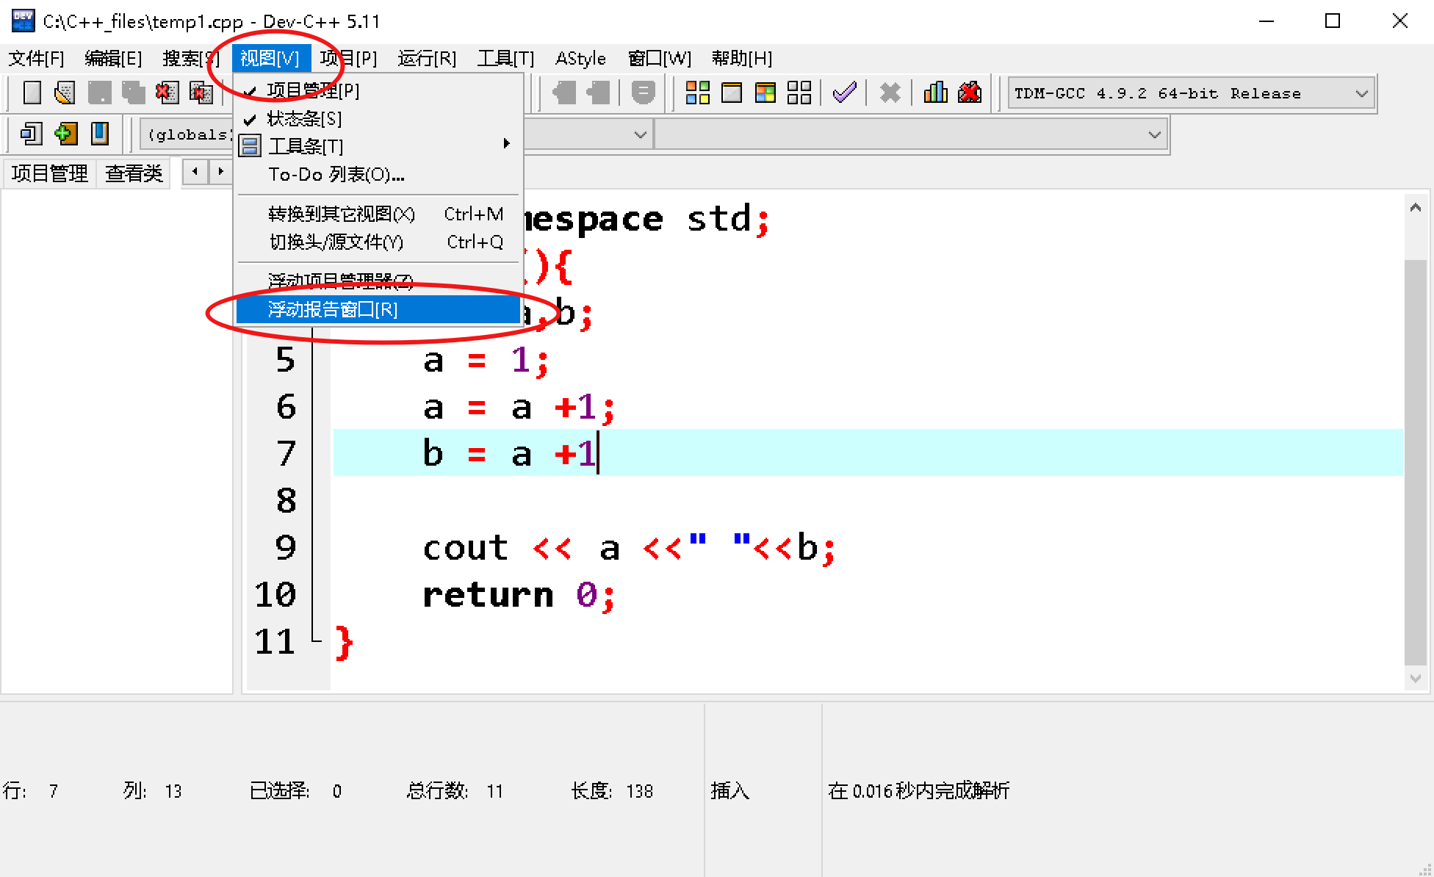The width and height of the screenshot is (1434, 877).
Task: Open the Profile analysis bar-chart icon
Action: 935,93
